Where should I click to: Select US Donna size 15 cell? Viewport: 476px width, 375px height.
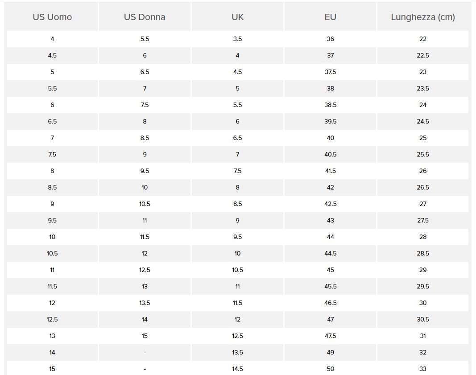[x=145, y=336]
